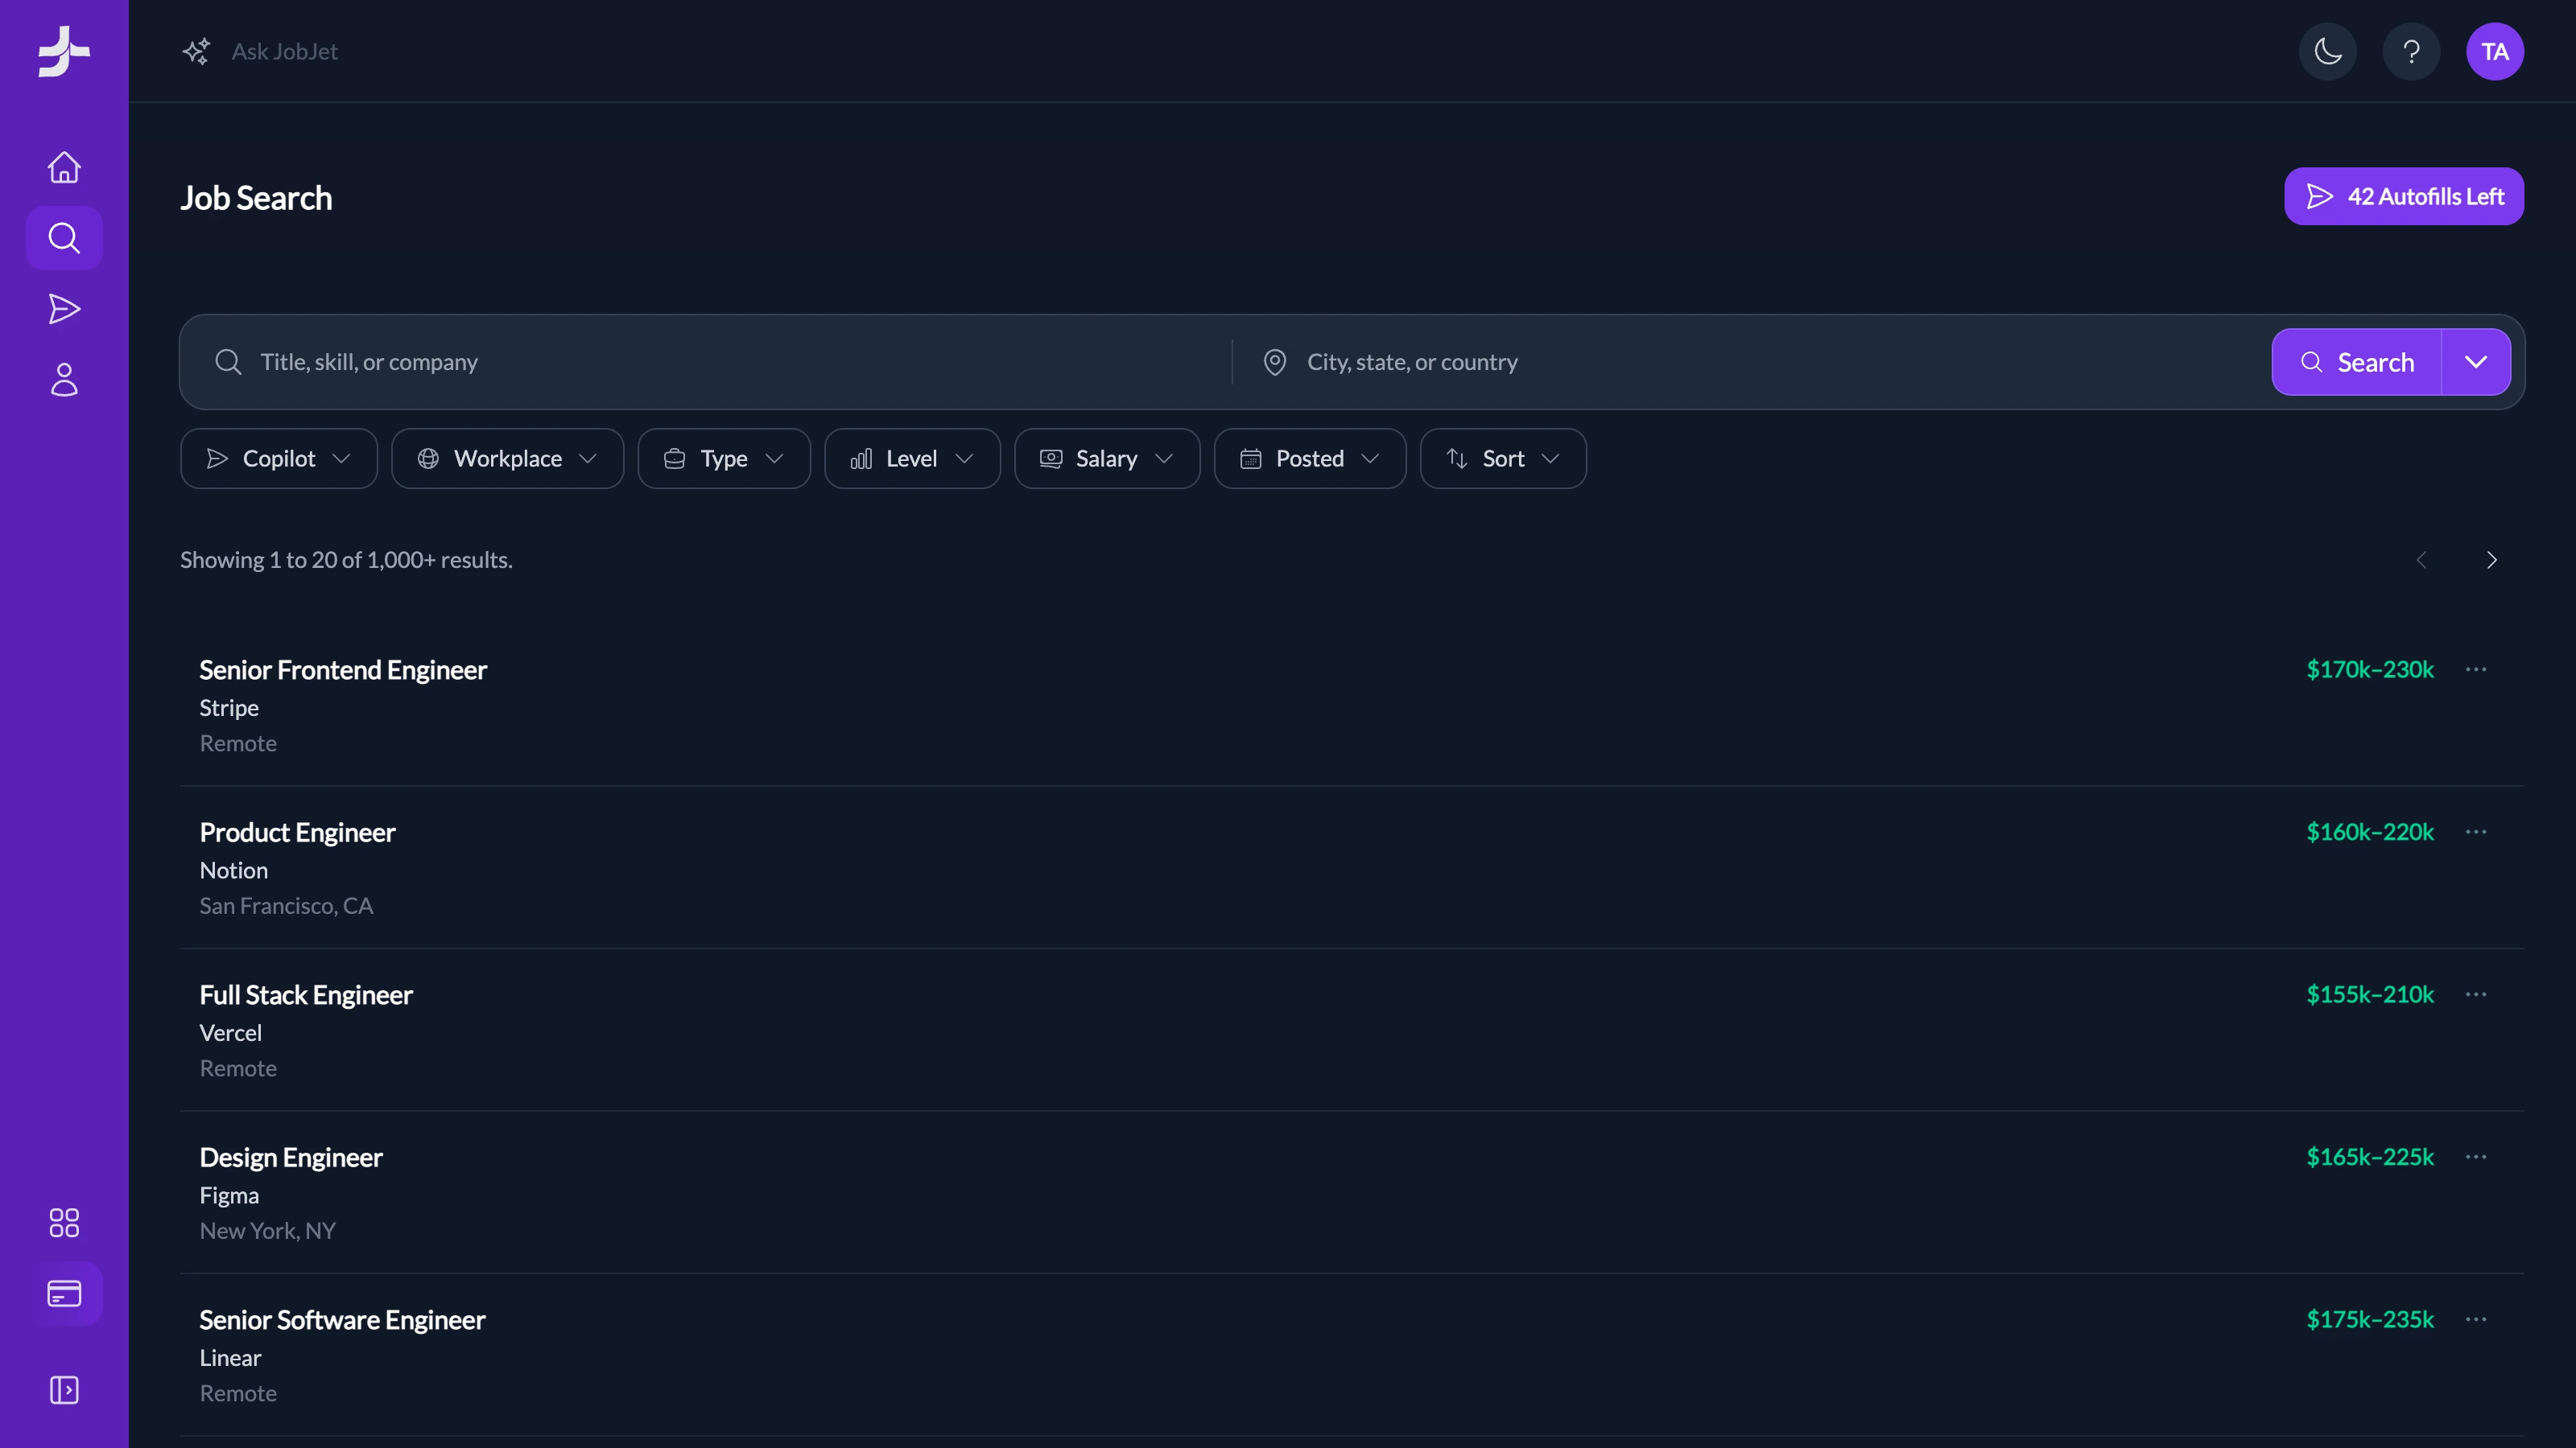2576x1448 pixels.
Task: Open the Salary filter dropdown
Action: coord(1107,459)
